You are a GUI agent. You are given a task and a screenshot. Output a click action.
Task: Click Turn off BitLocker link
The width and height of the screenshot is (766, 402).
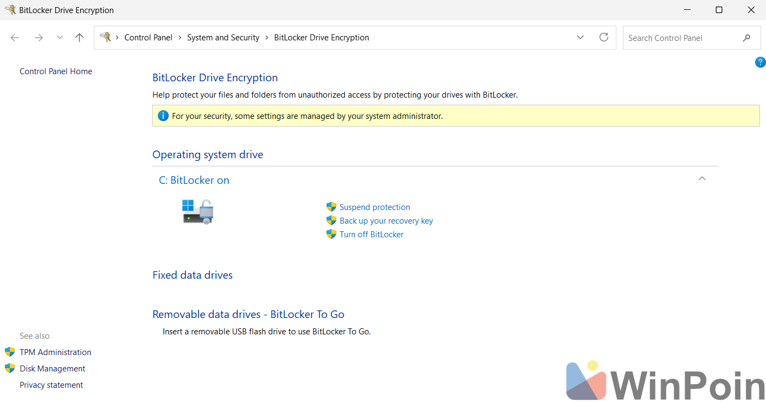pos(371,235)
